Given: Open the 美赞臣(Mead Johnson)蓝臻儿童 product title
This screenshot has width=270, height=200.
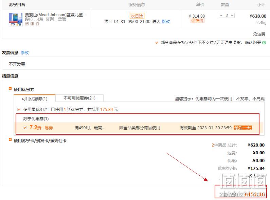Looking at the screenshot, I should point(56,15).
